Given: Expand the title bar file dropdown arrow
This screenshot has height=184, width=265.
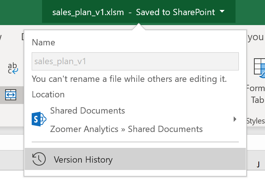Looking at the screenshot, I should tap(222, 12).
